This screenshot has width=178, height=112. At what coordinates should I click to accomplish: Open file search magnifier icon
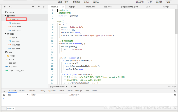[10, 7]
